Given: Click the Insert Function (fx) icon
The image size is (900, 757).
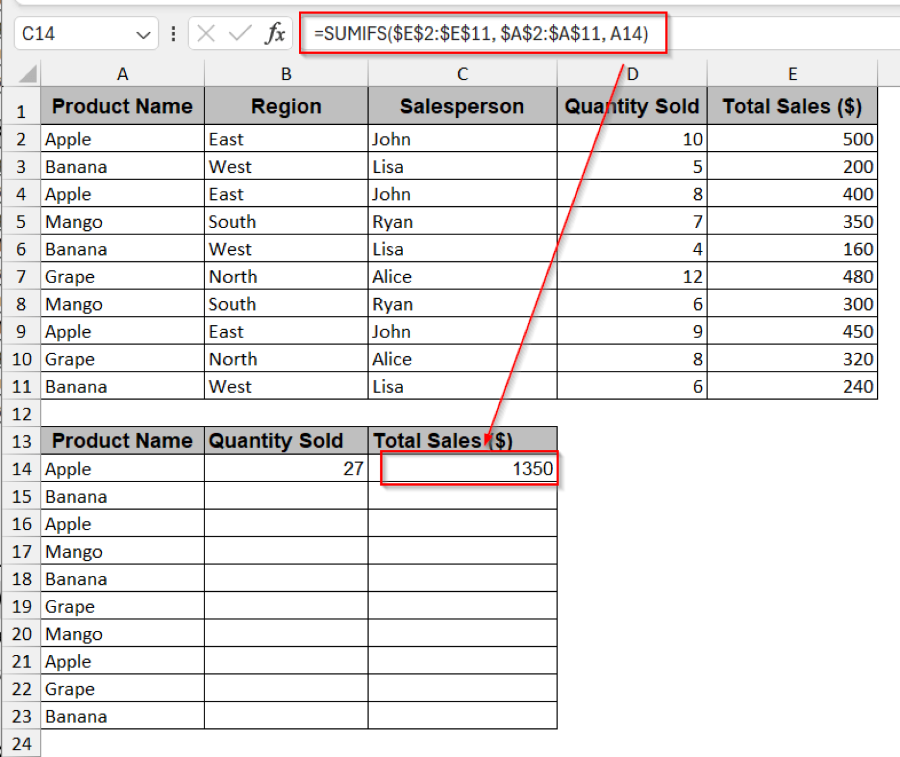Looking at the screenshot, I should pyautogui.click(x=273, y=33).
